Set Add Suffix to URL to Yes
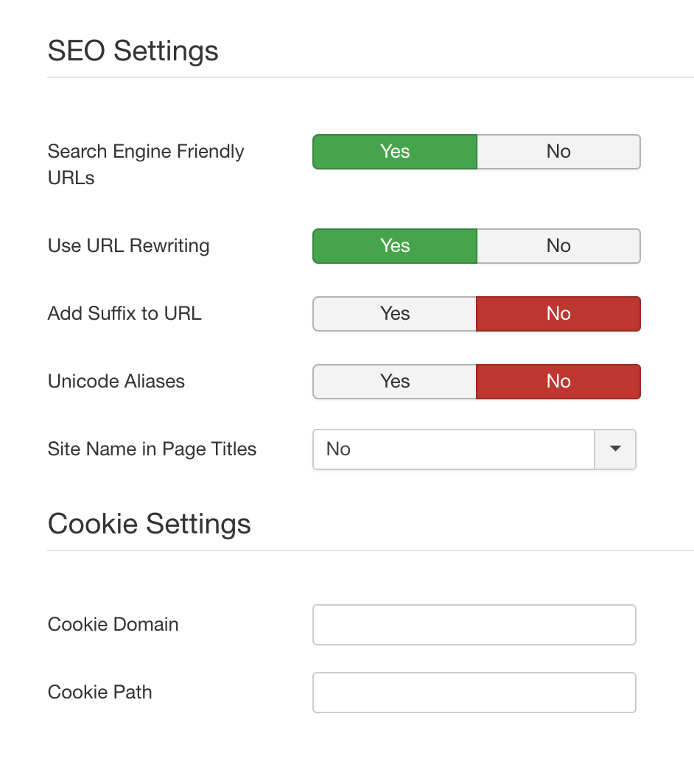The height and width of the screenshot is (781, 694). [x=395, y=314]
